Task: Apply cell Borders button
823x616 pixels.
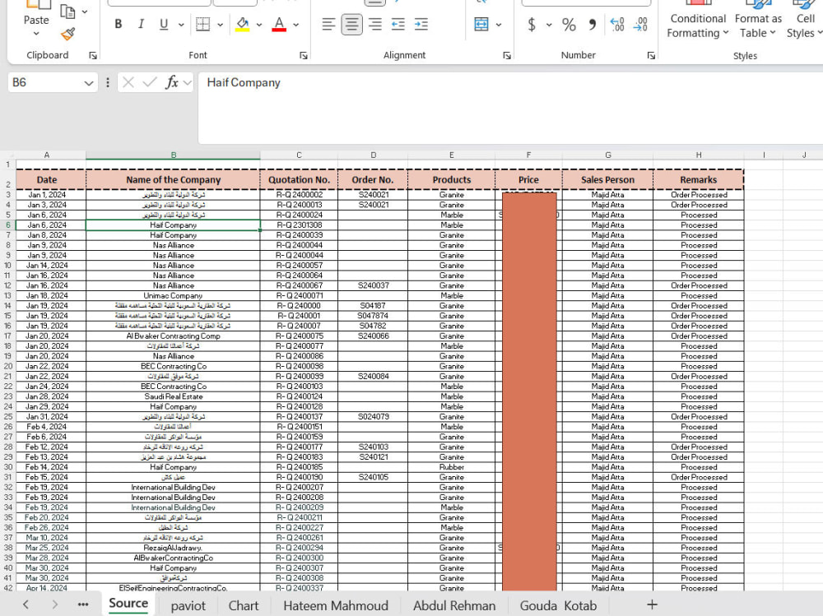Action: coord(203,24)
